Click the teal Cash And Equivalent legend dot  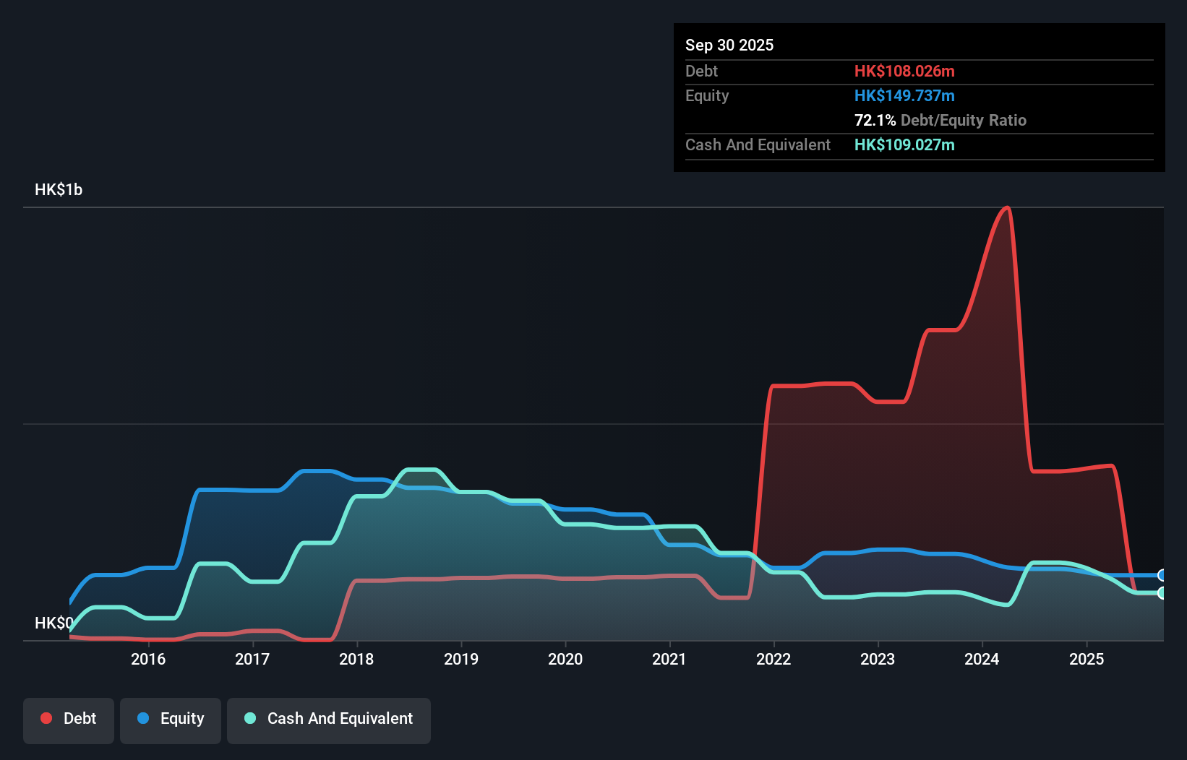250,718
